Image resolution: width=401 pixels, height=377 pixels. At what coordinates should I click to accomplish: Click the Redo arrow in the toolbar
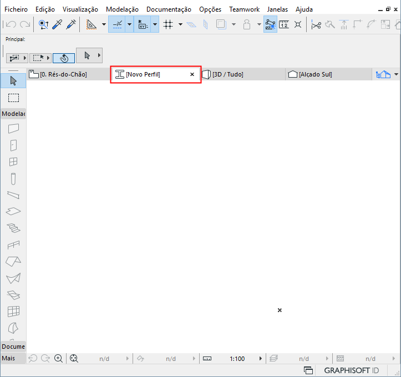tap(25, 24)
